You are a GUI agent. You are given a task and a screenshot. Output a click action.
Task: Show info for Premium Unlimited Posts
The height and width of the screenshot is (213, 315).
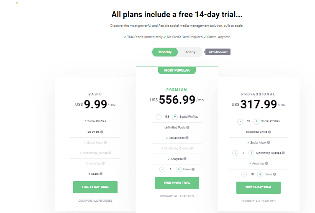(x=188, y=127)
